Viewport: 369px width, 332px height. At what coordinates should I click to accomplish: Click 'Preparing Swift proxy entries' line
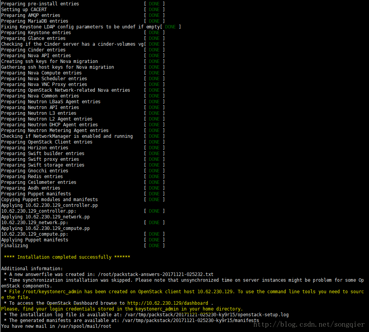[x=40, y=160]
